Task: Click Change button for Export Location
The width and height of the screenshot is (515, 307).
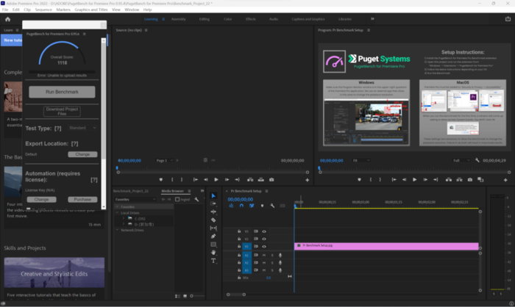Action: 82,154
